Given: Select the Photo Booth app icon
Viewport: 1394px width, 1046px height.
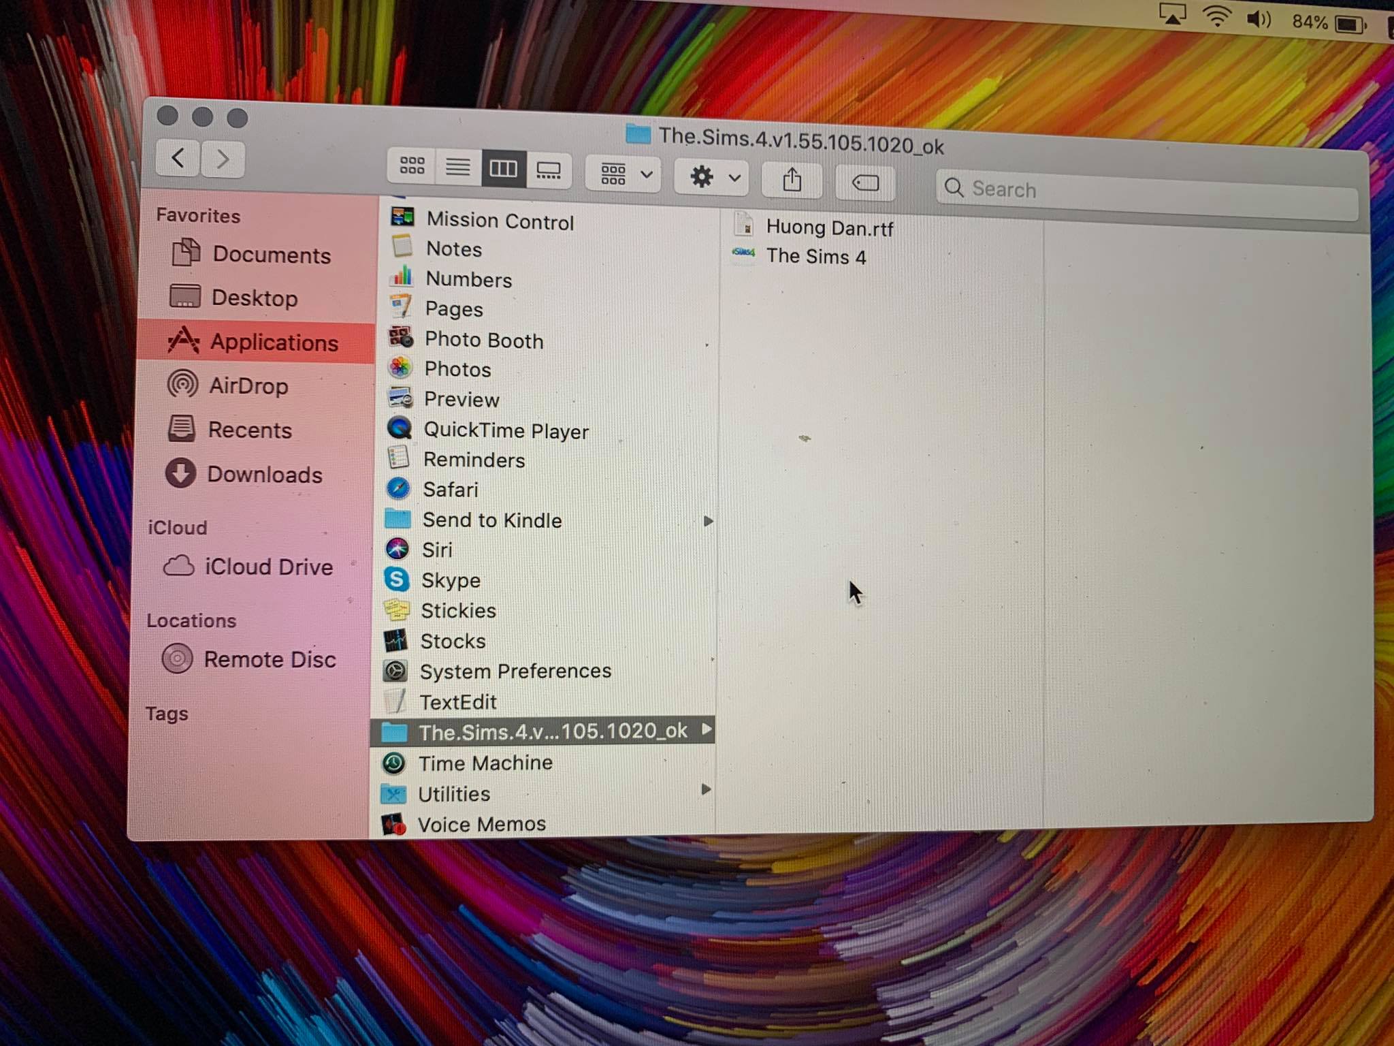Looking at the screenshot, I should [401, 337].
